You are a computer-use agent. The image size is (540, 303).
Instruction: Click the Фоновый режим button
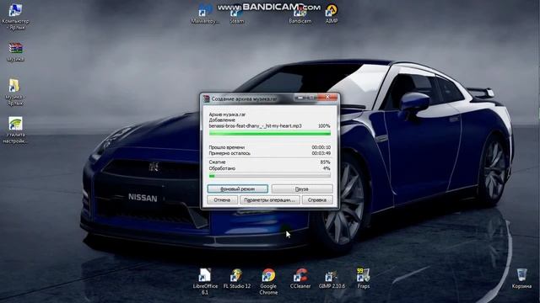point(238,189)
